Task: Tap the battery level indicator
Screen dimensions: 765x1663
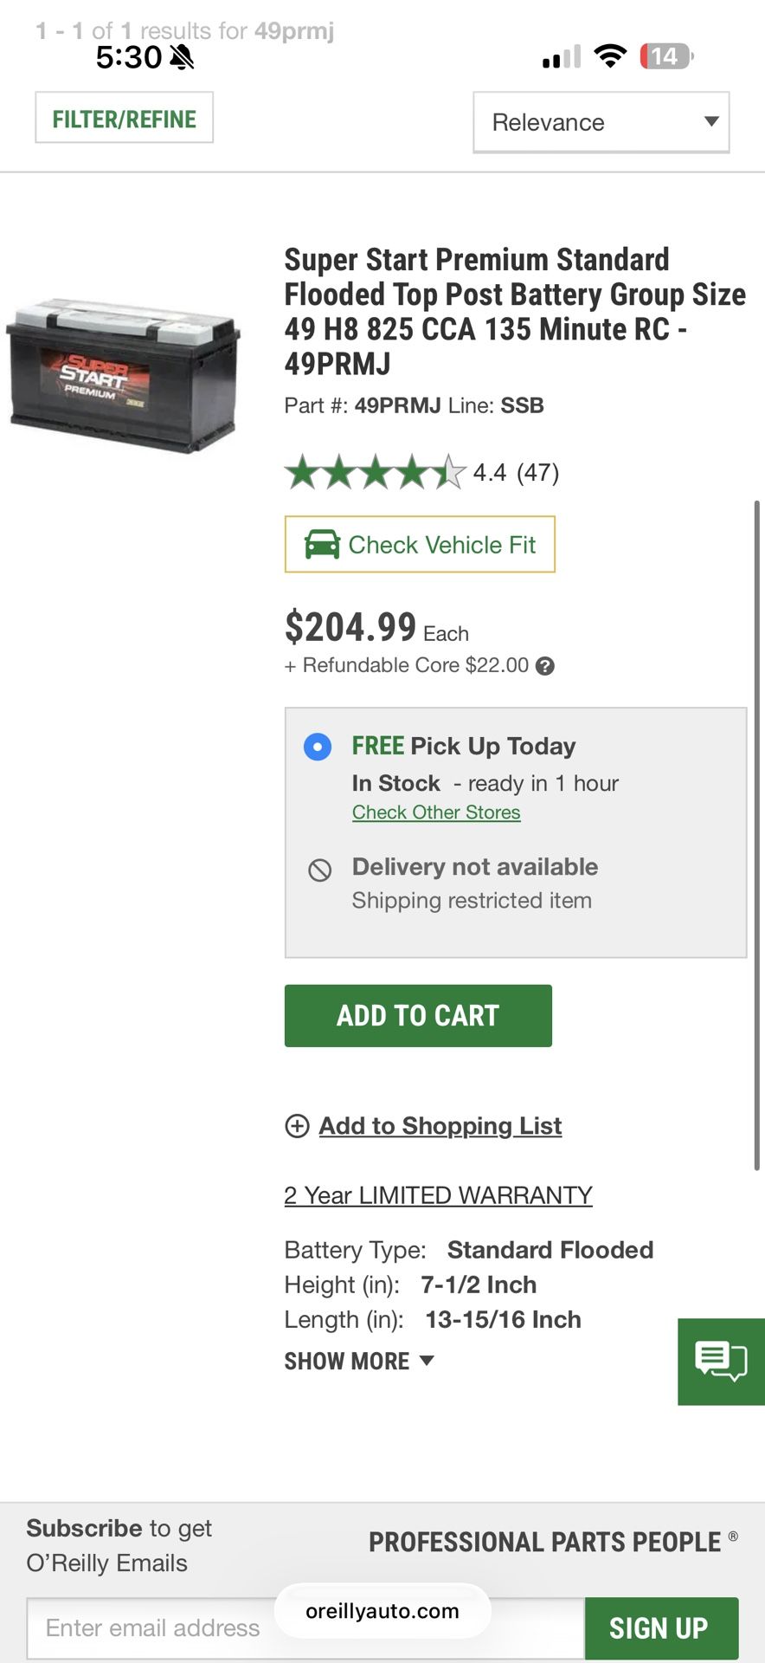Action: (665, 56)
